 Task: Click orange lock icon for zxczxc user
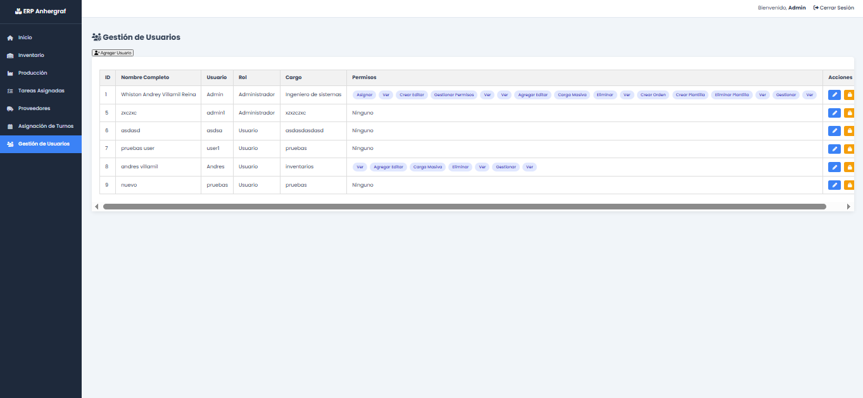[x=849, y=113]
